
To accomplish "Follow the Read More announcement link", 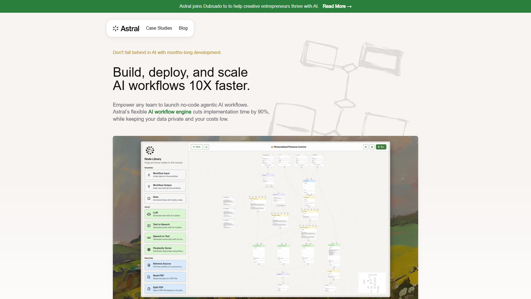I will click(337, 6).
